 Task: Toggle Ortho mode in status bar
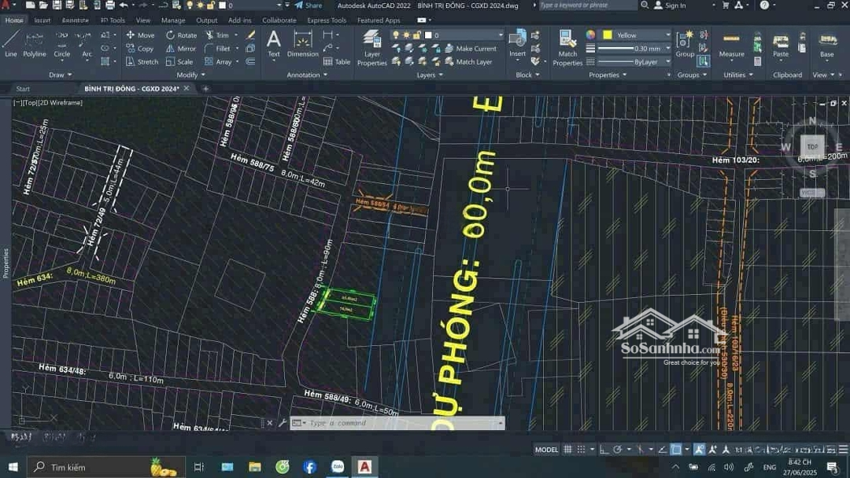point(604,450)
